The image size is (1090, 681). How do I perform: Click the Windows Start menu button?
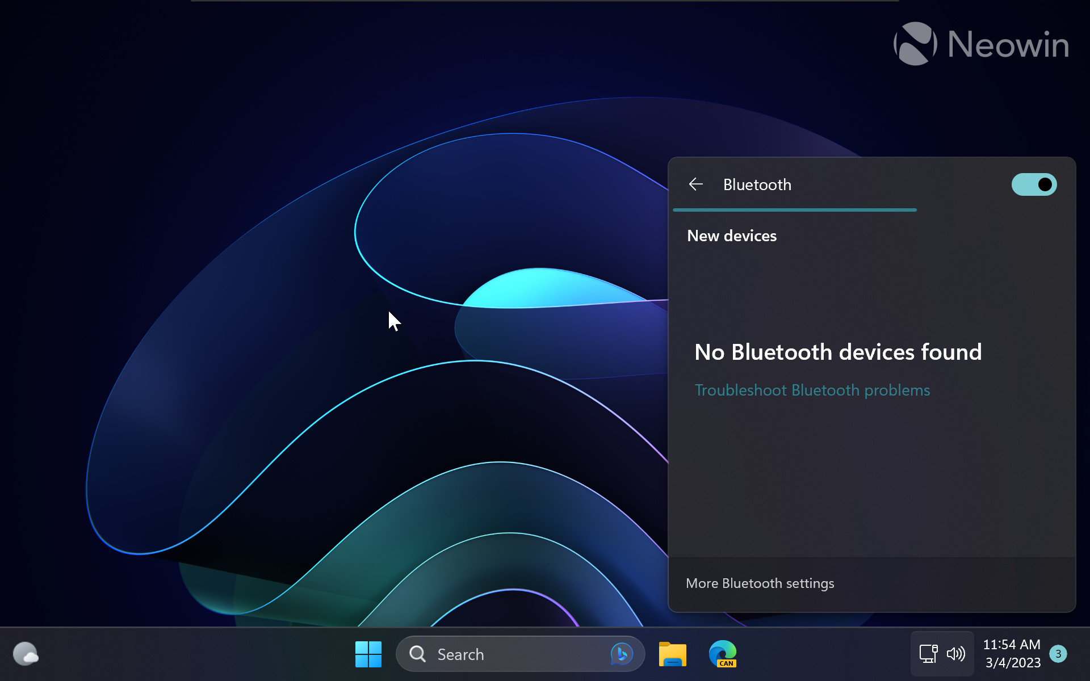(369, 654)
